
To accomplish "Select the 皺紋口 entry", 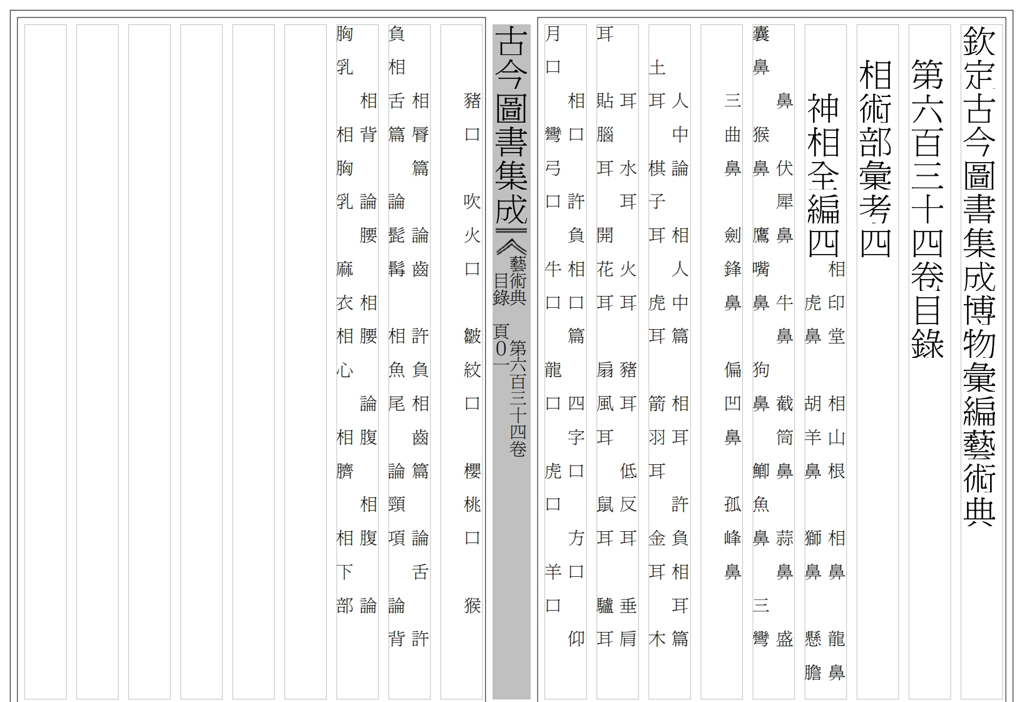I will tap(472, 370).
